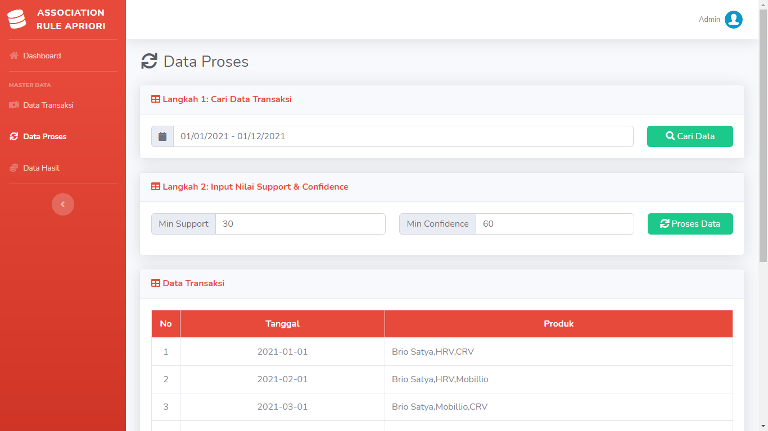The image size is (768, 431).
Task: Click the large sync icon beside Data Proses title
Action: click(149, 61)
